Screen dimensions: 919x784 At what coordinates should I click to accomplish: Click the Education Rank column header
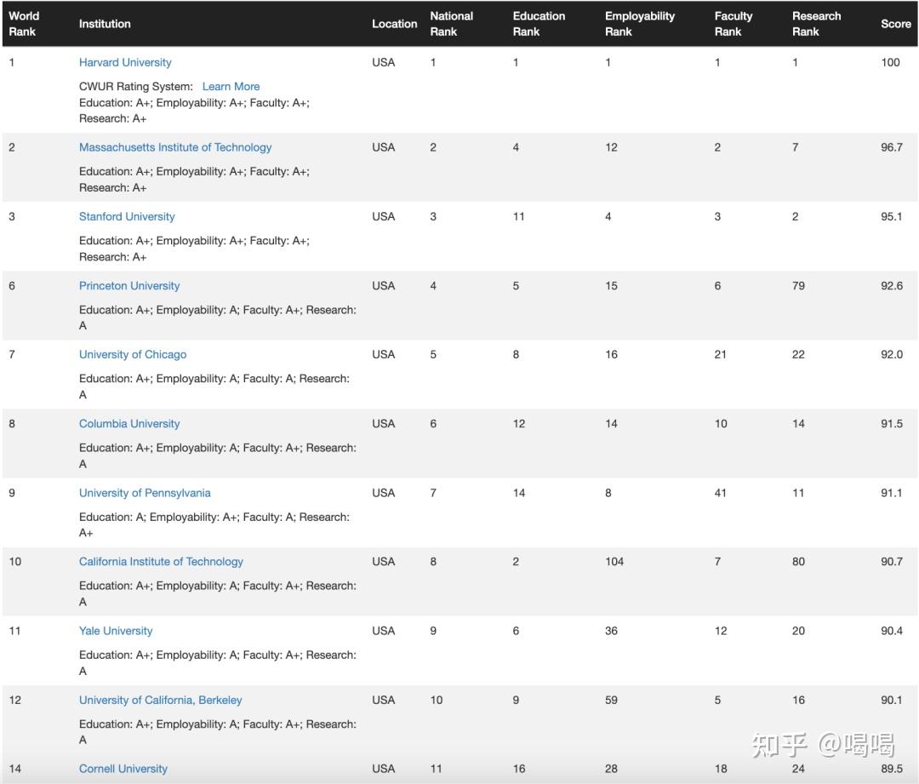point(539,24)
